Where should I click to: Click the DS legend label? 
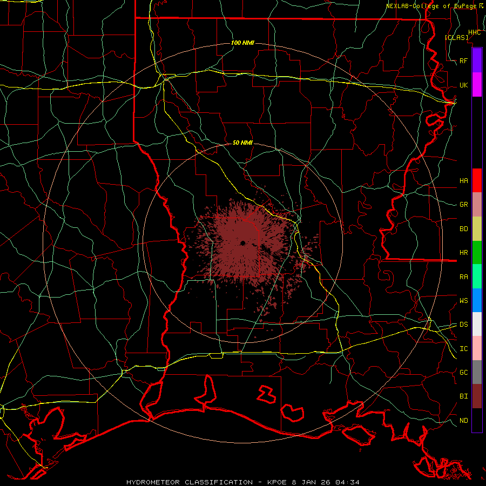[464, 324]
